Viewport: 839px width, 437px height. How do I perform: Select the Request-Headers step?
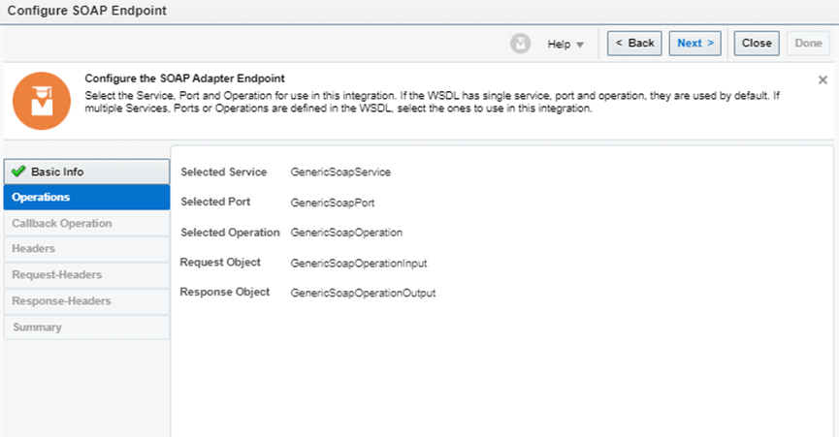(x=86, y=275)
